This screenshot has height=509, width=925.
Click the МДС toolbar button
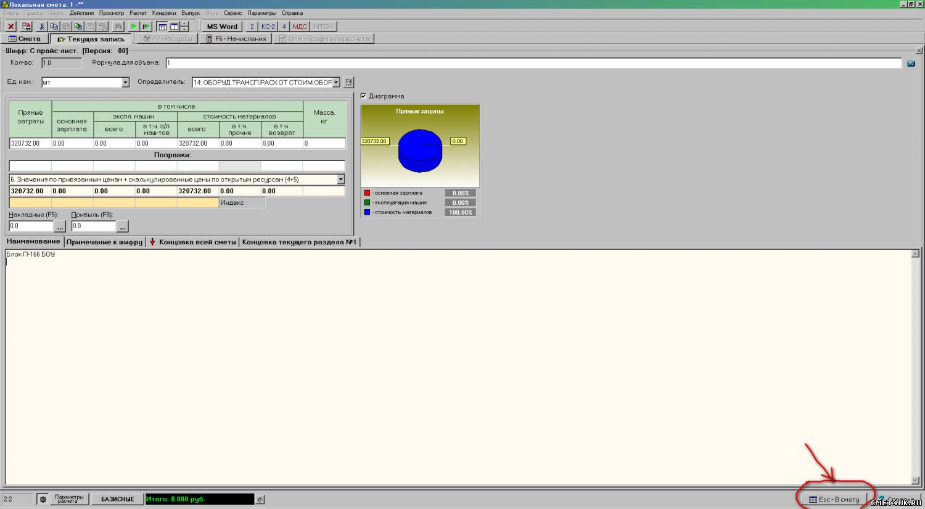(x=300, y=27)
